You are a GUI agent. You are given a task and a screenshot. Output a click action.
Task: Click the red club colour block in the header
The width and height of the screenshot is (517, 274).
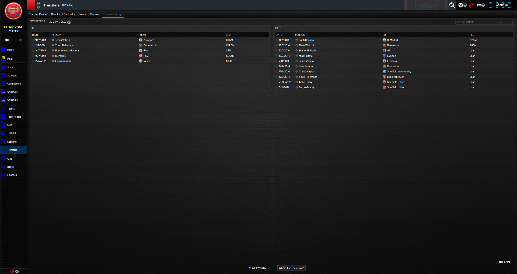click(x=31, y=5)
